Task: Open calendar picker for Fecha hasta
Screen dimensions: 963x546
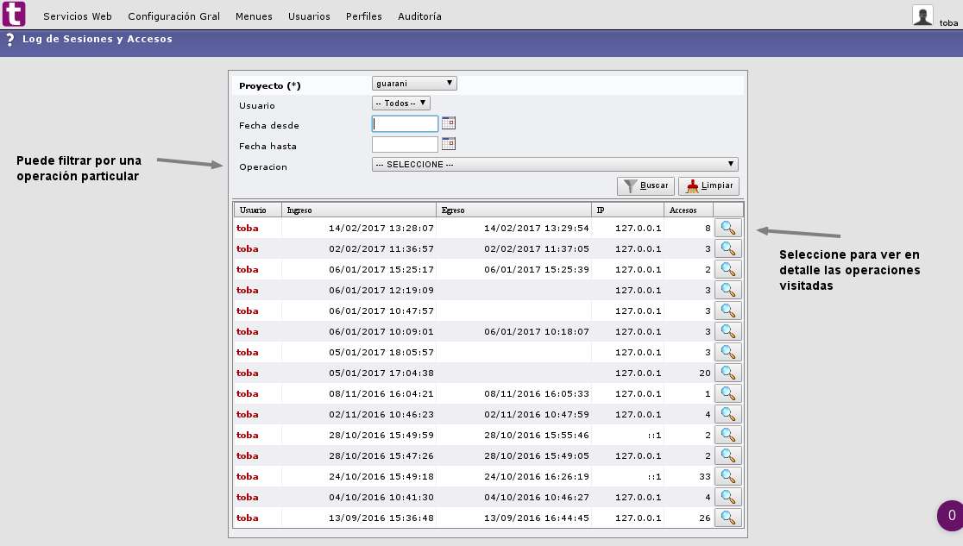Action: coord(448,144)
